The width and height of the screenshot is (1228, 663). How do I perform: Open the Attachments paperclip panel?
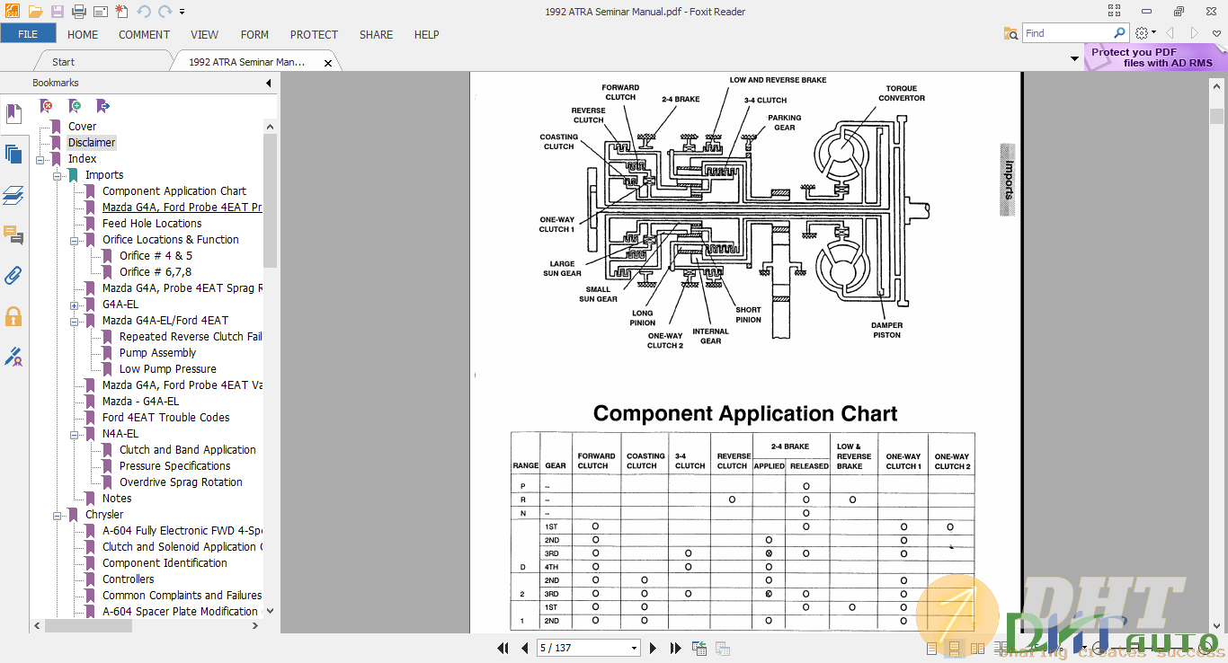pos(13,276)
